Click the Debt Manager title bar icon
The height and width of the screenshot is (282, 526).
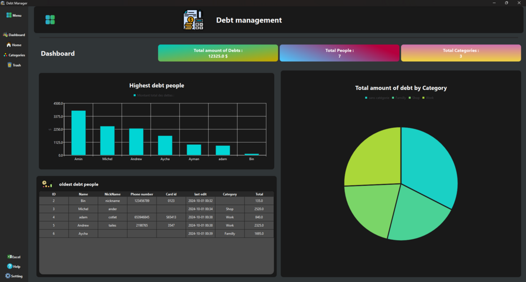click(3, 3)
